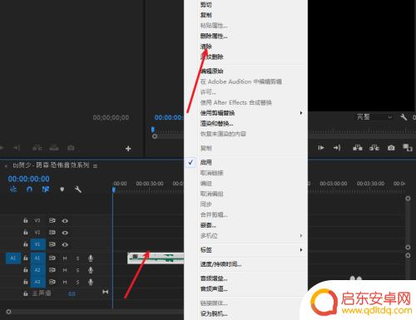Open the sequence panel menu icon
The height and width of the screenshot is (320, 416).
(95, 166)
